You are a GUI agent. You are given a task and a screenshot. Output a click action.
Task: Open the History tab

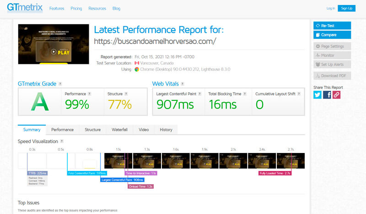166,130
